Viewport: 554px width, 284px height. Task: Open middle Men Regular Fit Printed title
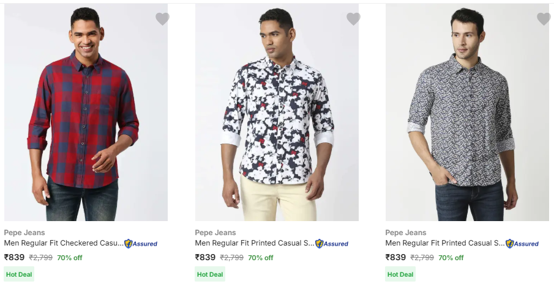tap(255, 243)
